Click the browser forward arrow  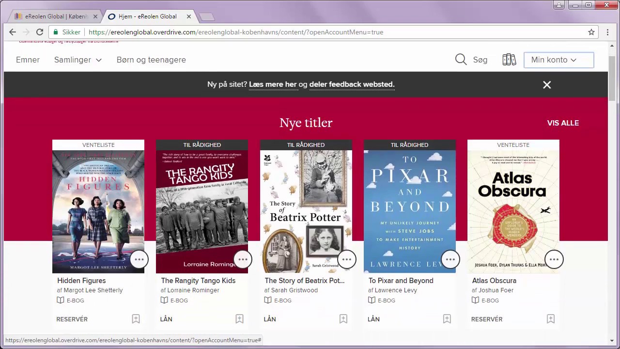pos(26,32)
